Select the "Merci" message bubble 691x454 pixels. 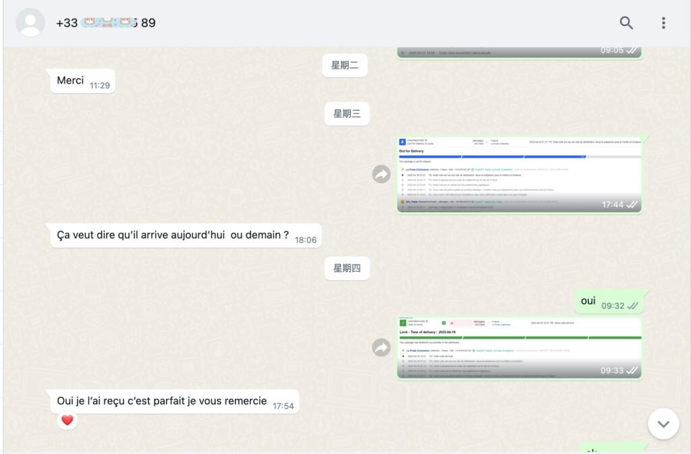click(x=71, y=81)
